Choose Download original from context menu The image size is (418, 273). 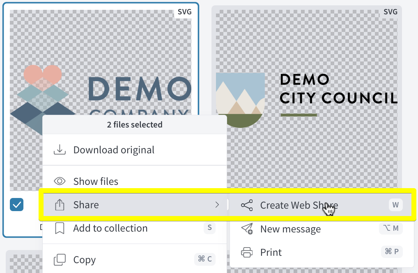point(135,150)
